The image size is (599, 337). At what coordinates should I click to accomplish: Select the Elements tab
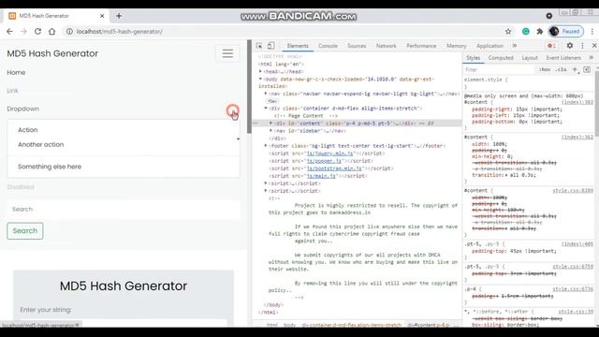298,46
